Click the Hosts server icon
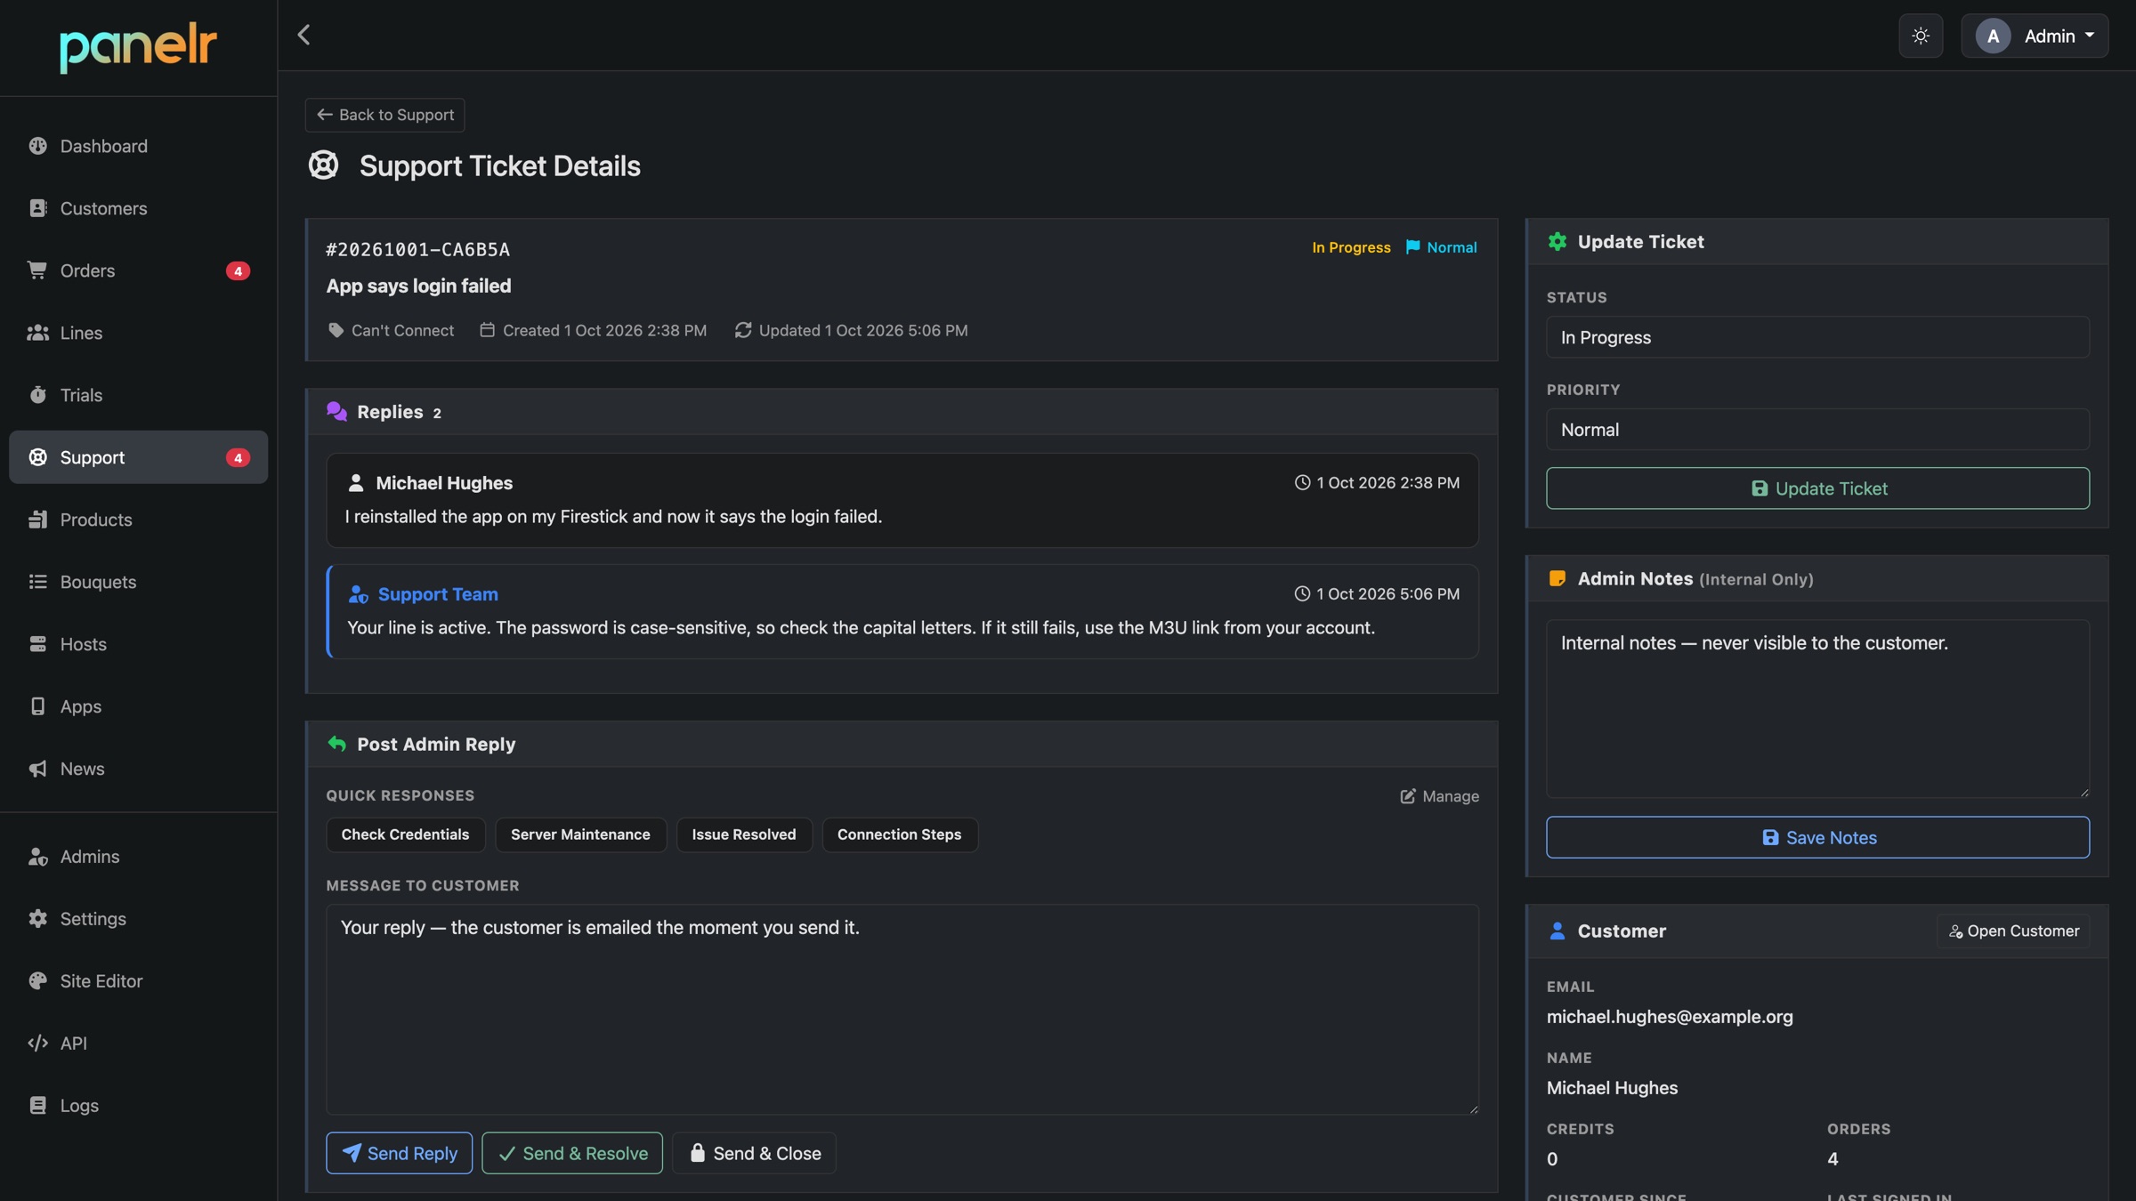The width and height of the screenshot is (2136, 1201). [x=37, y=644]
